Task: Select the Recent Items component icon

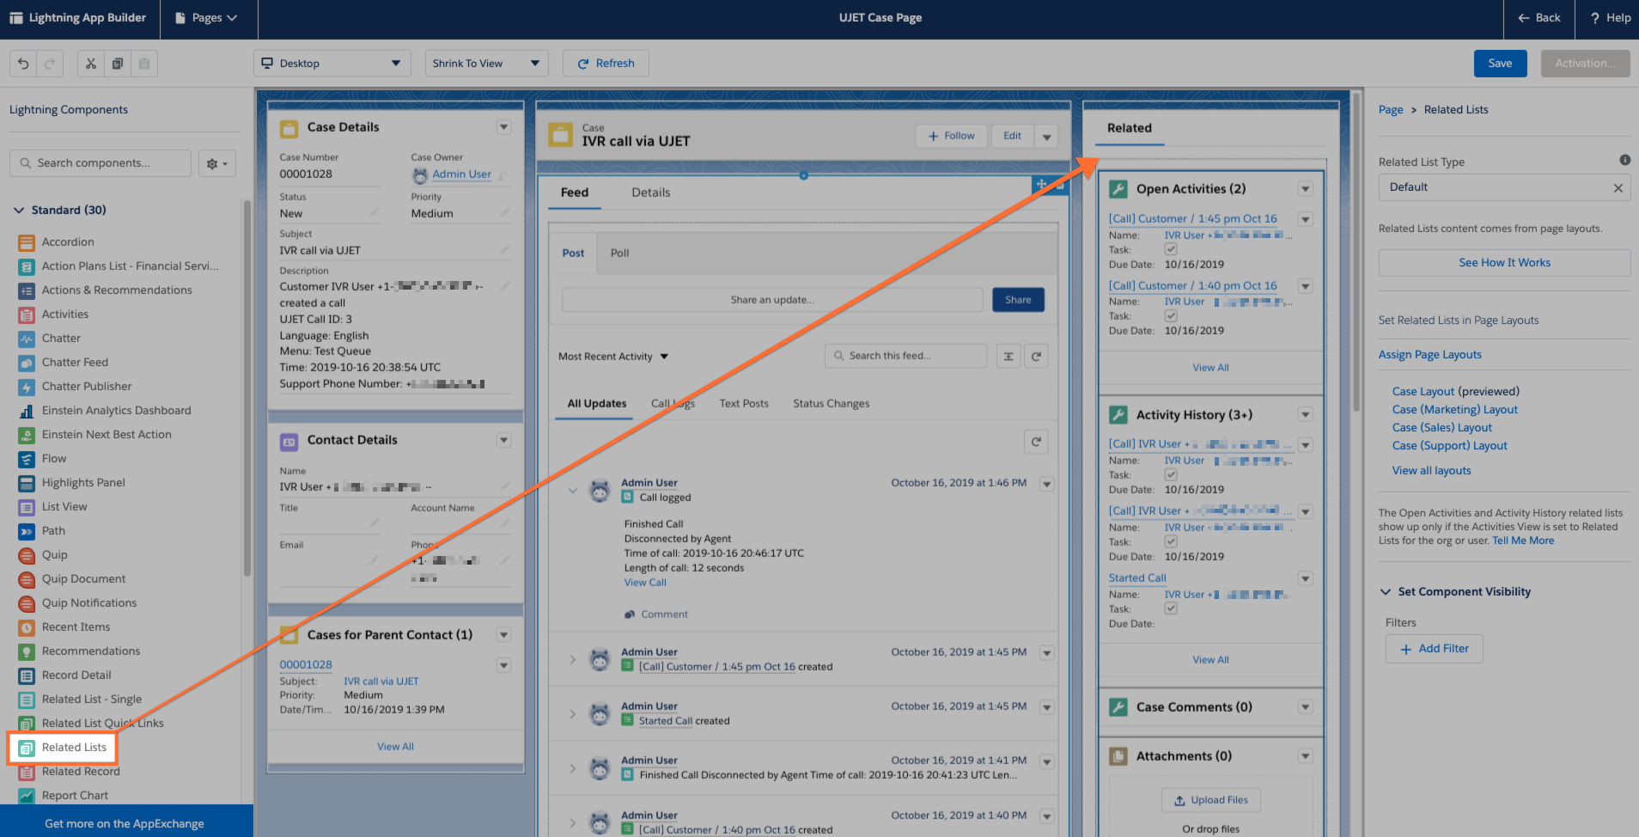Action: (27, 627)
